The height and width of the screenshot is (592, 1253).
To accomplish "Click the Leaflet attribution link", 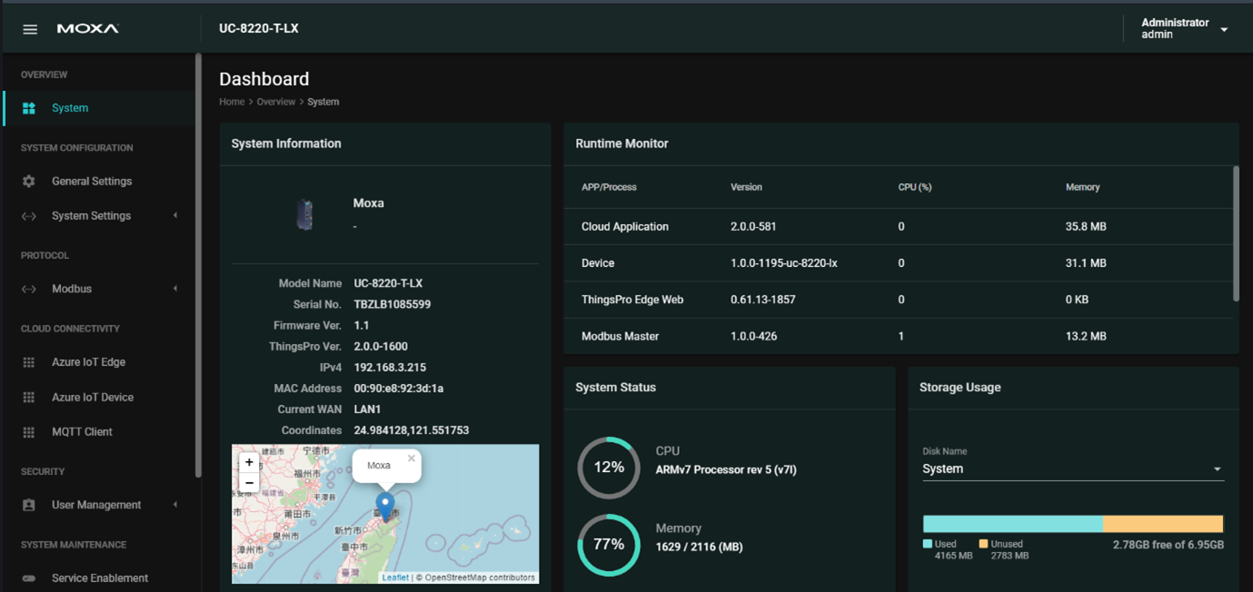I will 395,577.
